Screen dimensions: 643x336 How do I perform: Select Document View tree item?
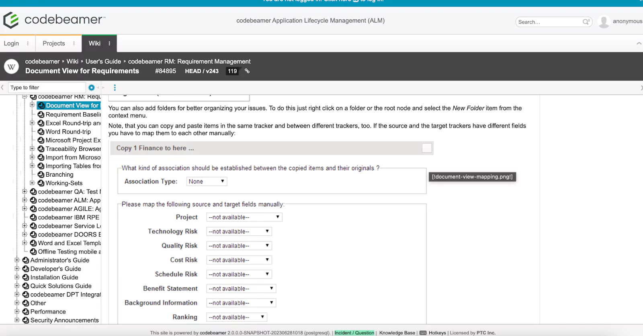coord(69,105)
